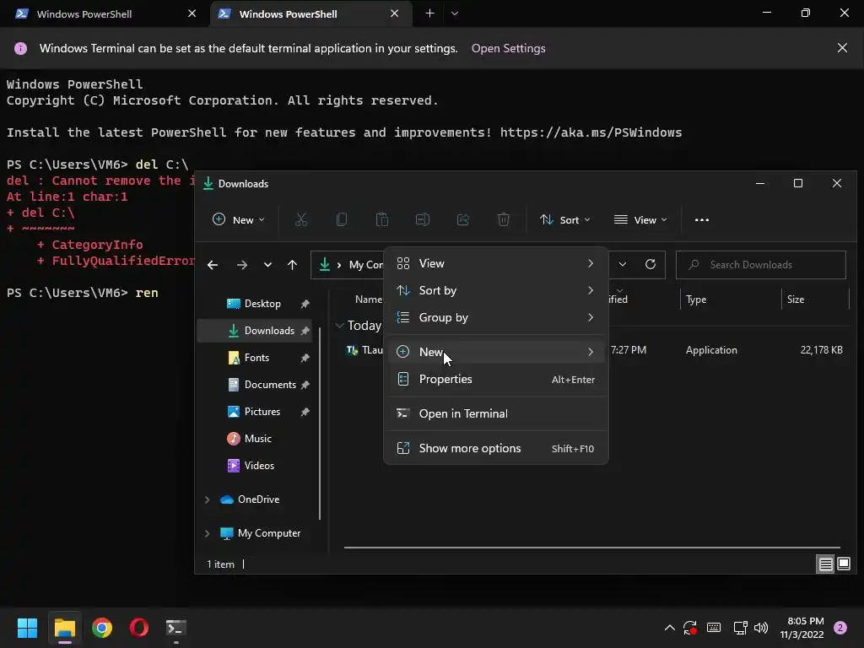The height and width of the screenshot is (648, 864).
Task: Launch Google Chrome from the taskbar
Action: coord(102,628)
